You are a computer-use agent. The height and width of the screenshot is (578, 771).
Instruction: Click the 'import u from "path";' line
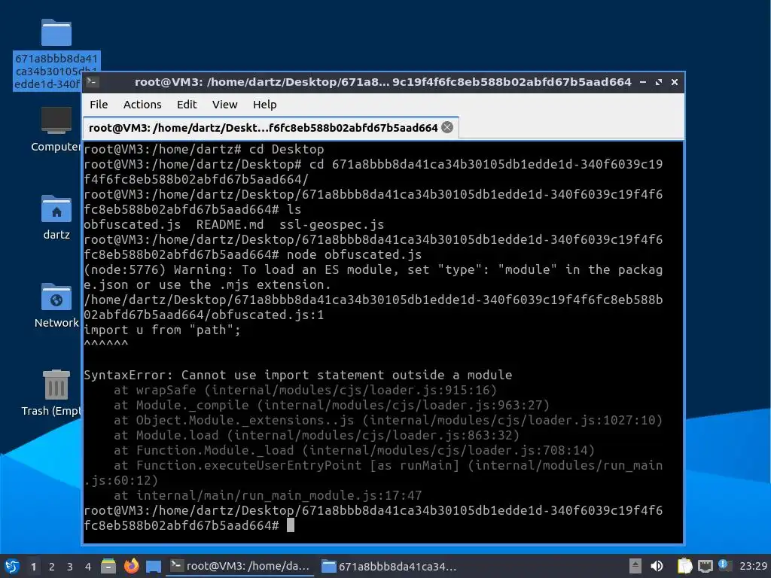pos(163,330)
